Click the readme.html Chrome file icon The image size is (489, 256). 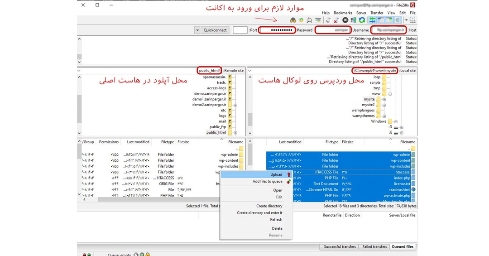click(x=413, y=189)
